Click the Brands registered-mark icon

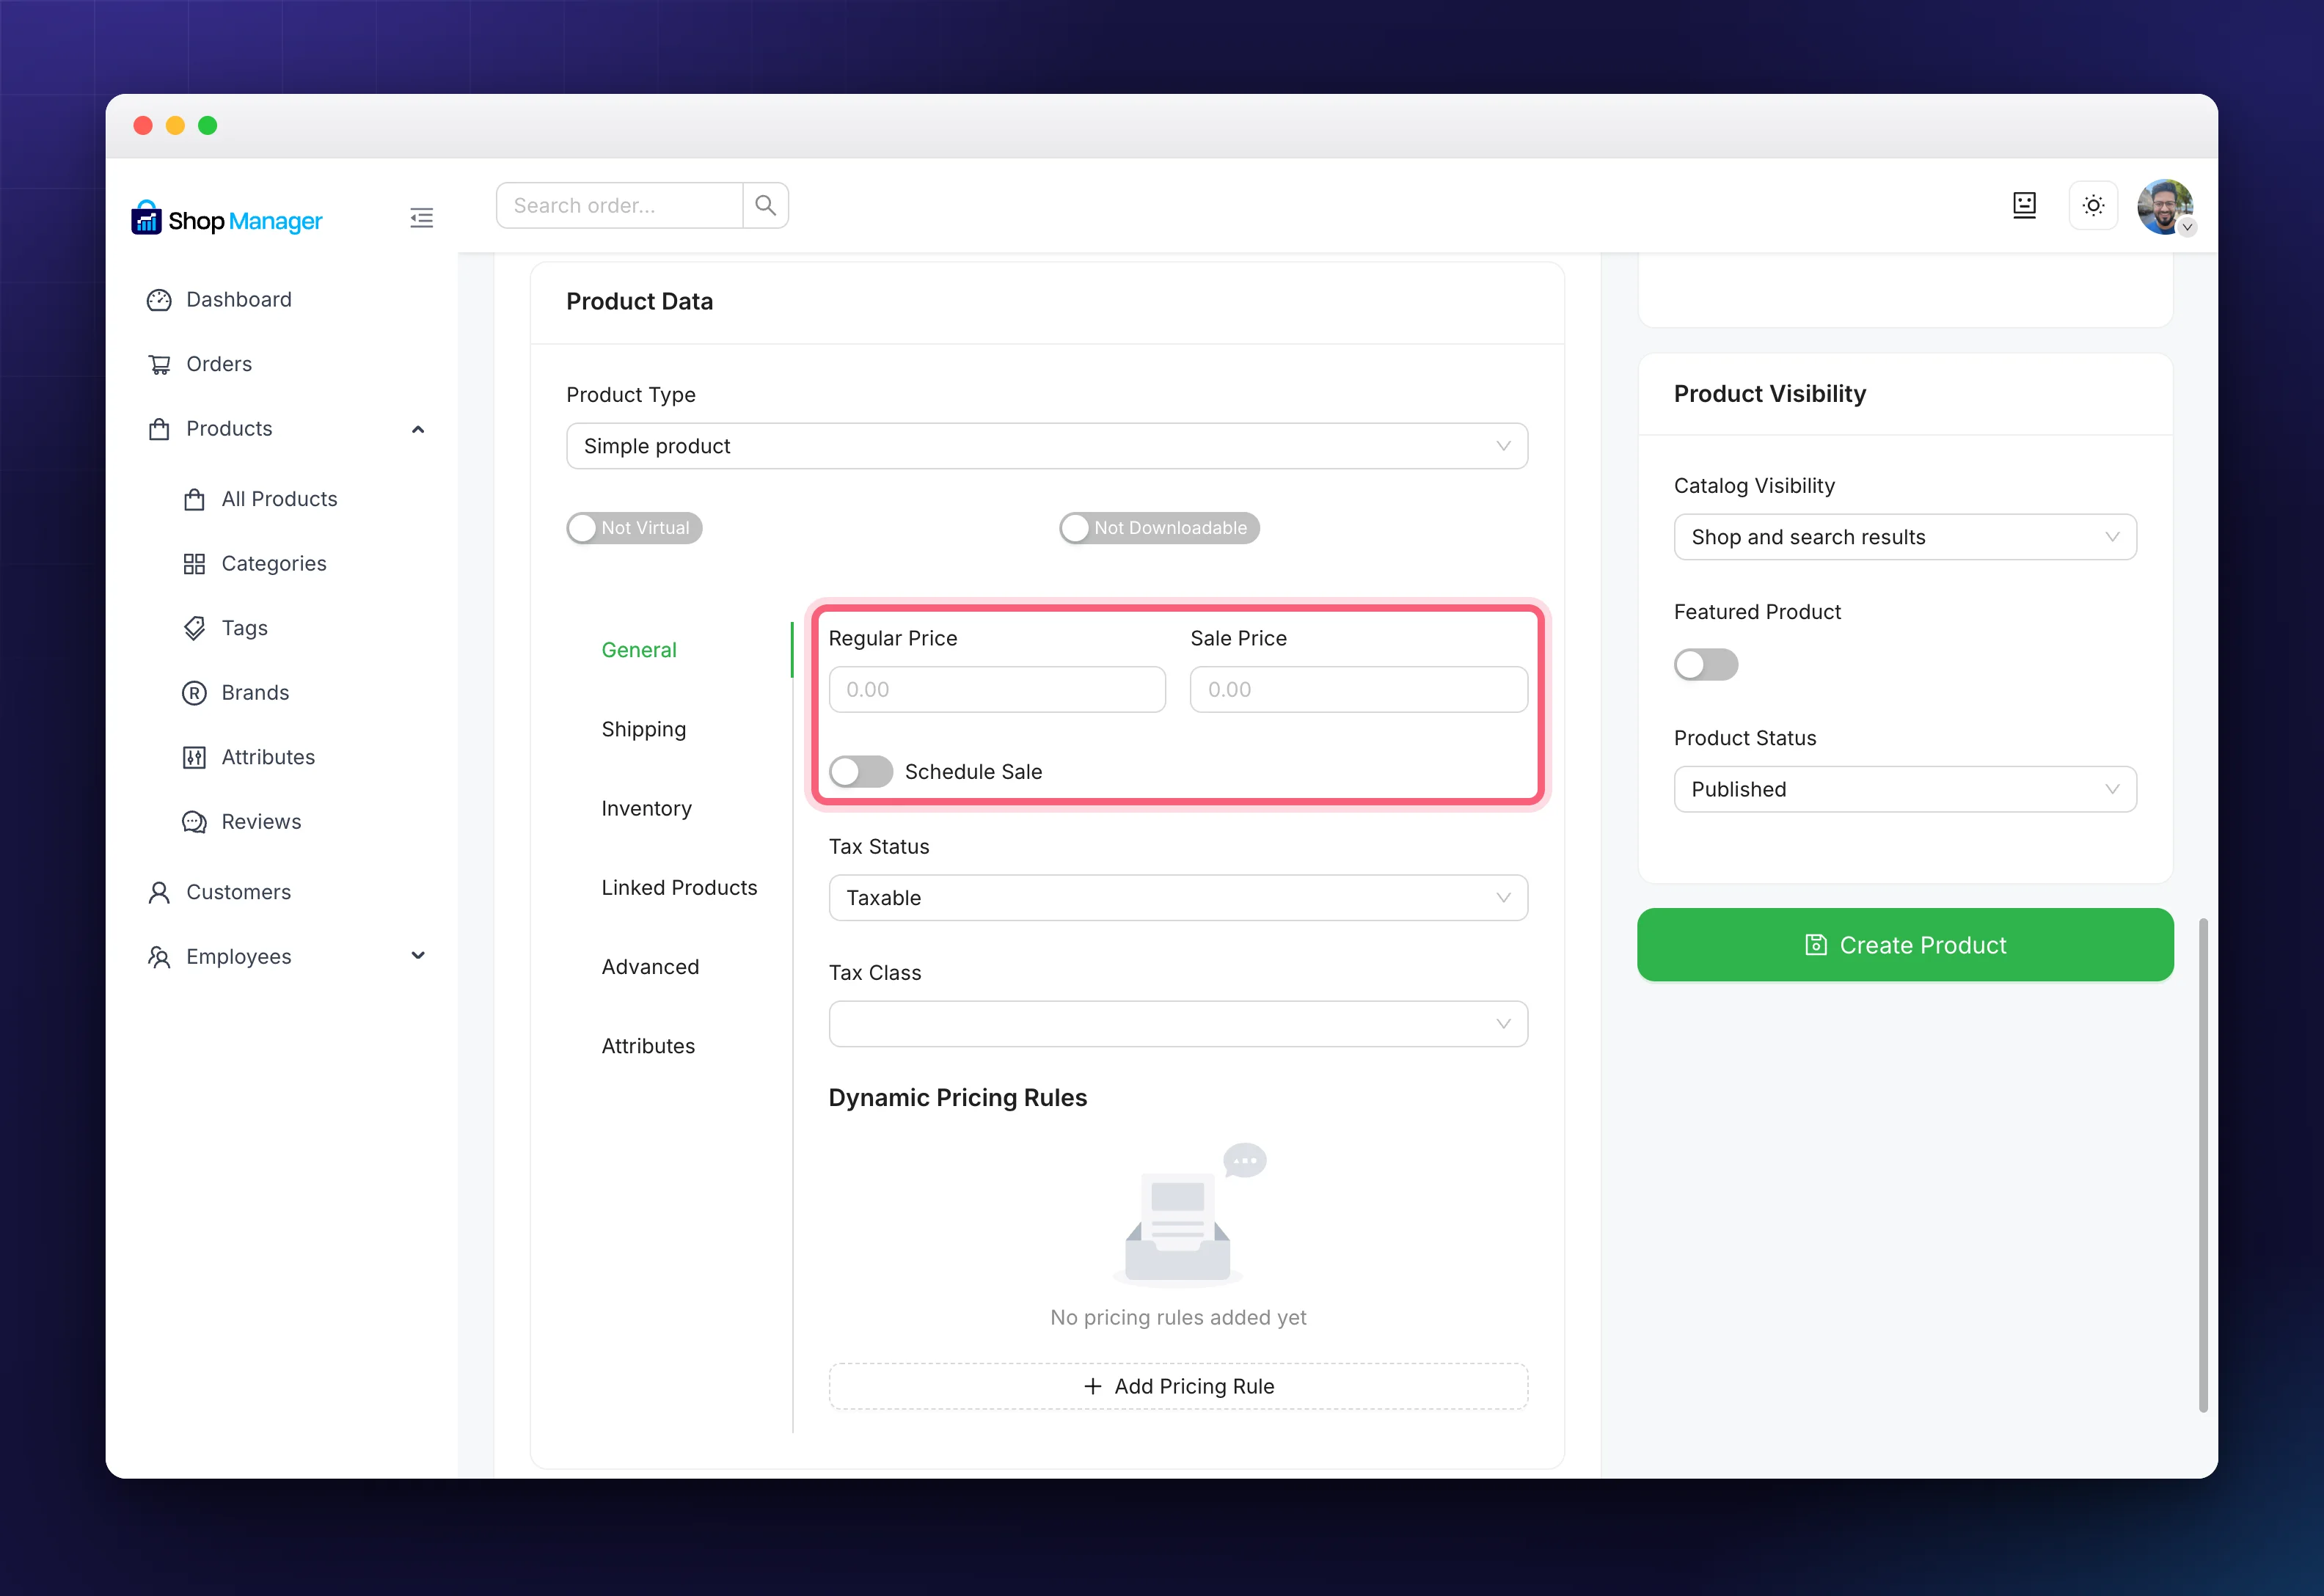pos(194,693)
